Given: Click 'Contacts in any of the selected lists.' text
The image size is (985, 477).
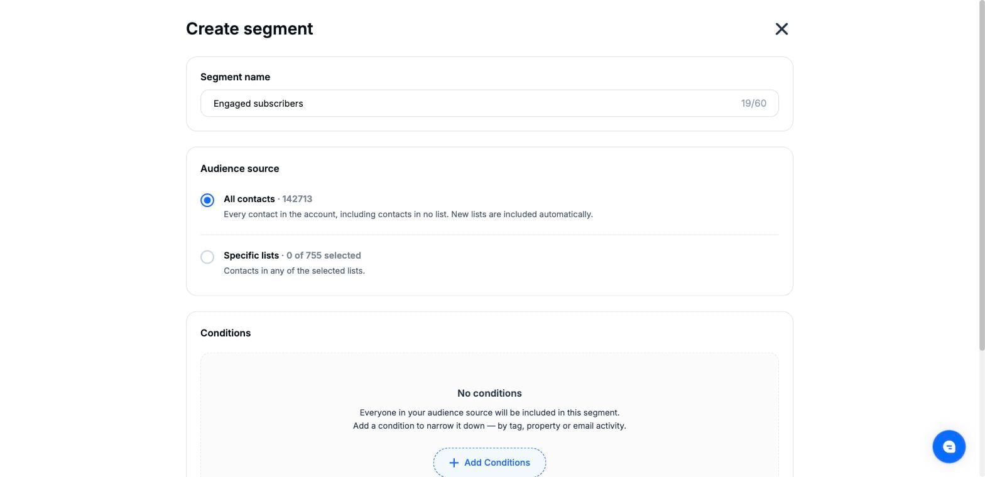Looking at the screenshot, I should click(x=294, y=271).
